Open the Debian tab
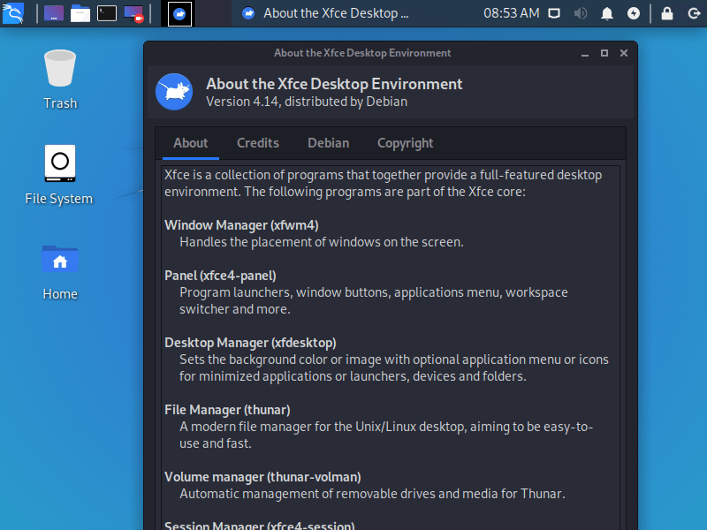The width and height of the screenshot is (707, 530). tap(328, 143)
